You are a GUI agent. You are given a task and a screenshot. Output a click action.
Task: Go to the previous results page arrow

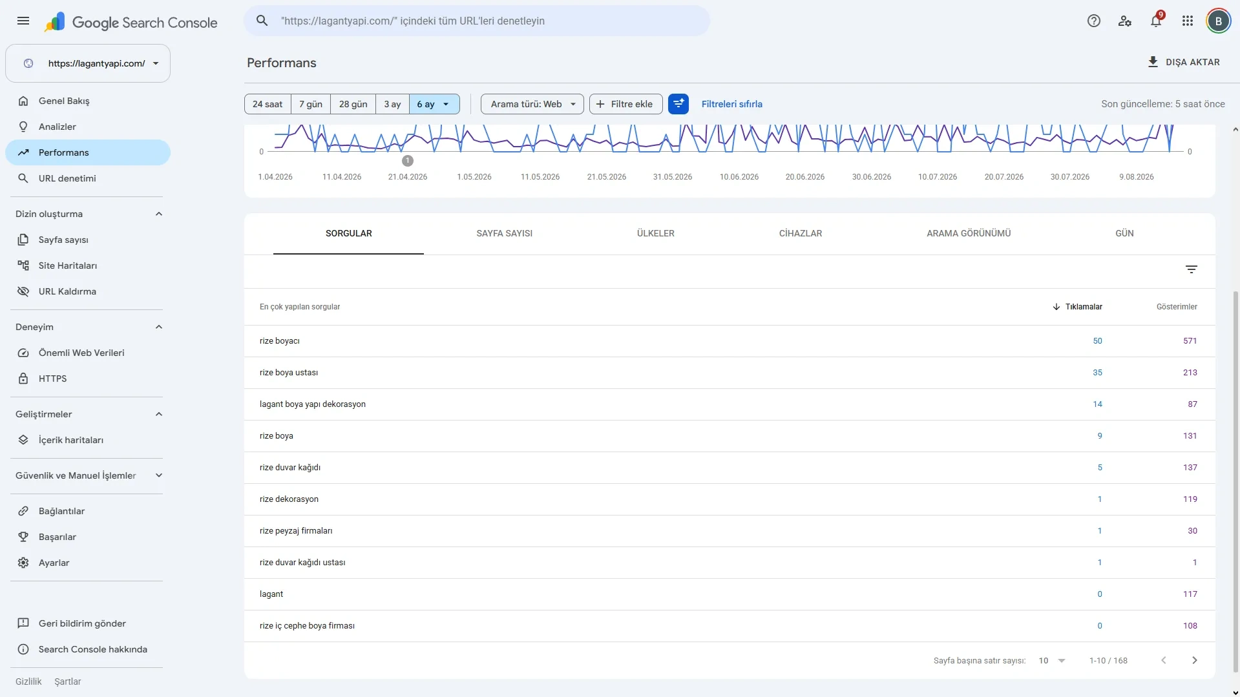1163,660
